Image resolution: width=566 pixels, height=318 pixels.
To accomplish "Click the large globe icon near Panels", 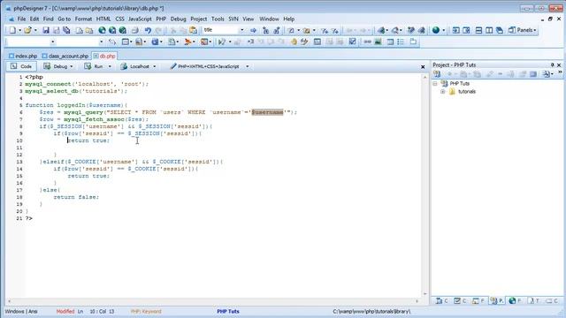I will (436, 30).
